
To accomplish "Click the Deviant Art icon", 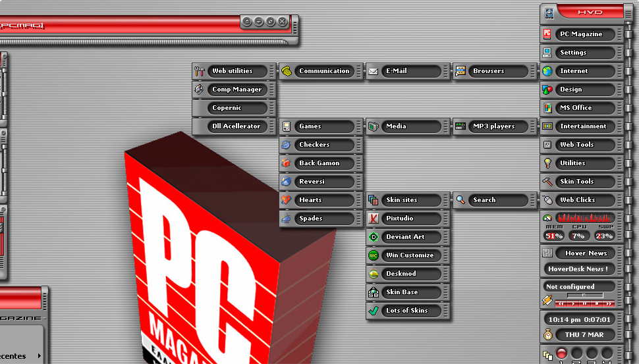I will [374, 237].
